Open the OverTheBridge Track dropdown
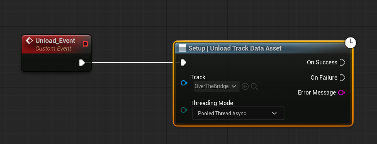 pos(216,86)
